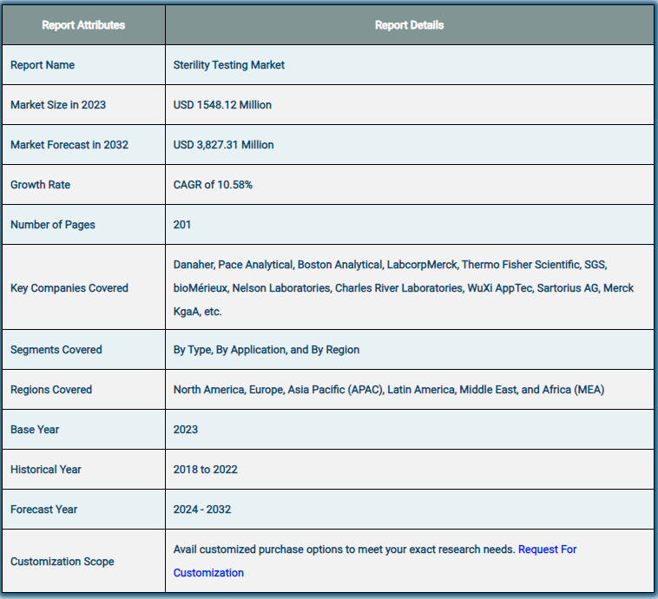
Task: Click the 'Segments Covered' label
Action: point(56,350)
